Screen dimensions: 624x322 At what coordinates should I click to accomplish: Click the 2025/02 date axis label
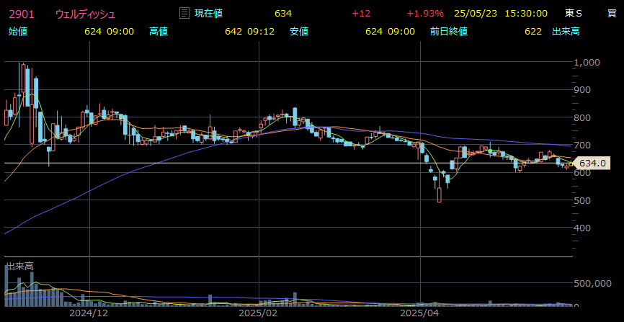pyautogui.click(x=257, y=313)
